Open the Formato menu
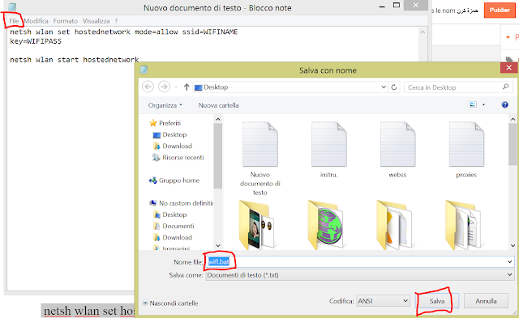Image resolution: width=519 pixels, height=318 pixels. (x=65, y=21)
